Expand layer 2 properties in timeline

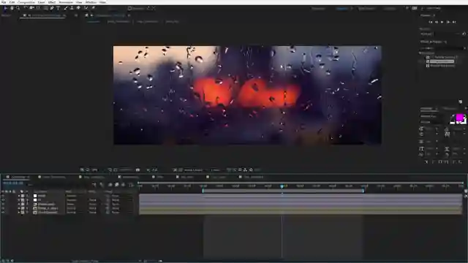coord(19,200)
